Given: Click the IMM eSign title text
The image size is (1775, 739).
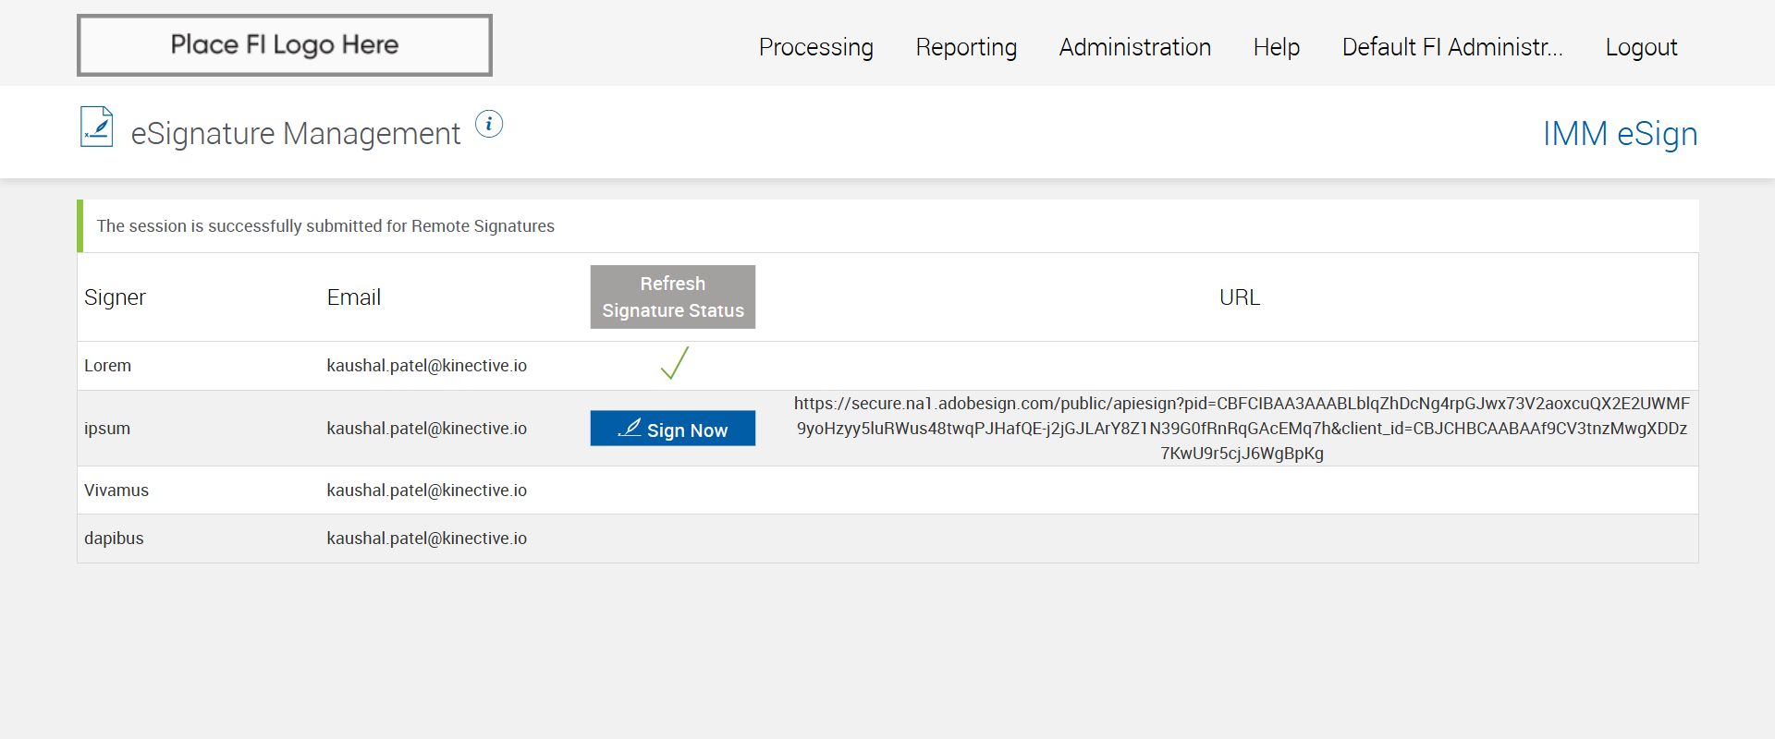Looking at the screenshot, I should 1620,134.
